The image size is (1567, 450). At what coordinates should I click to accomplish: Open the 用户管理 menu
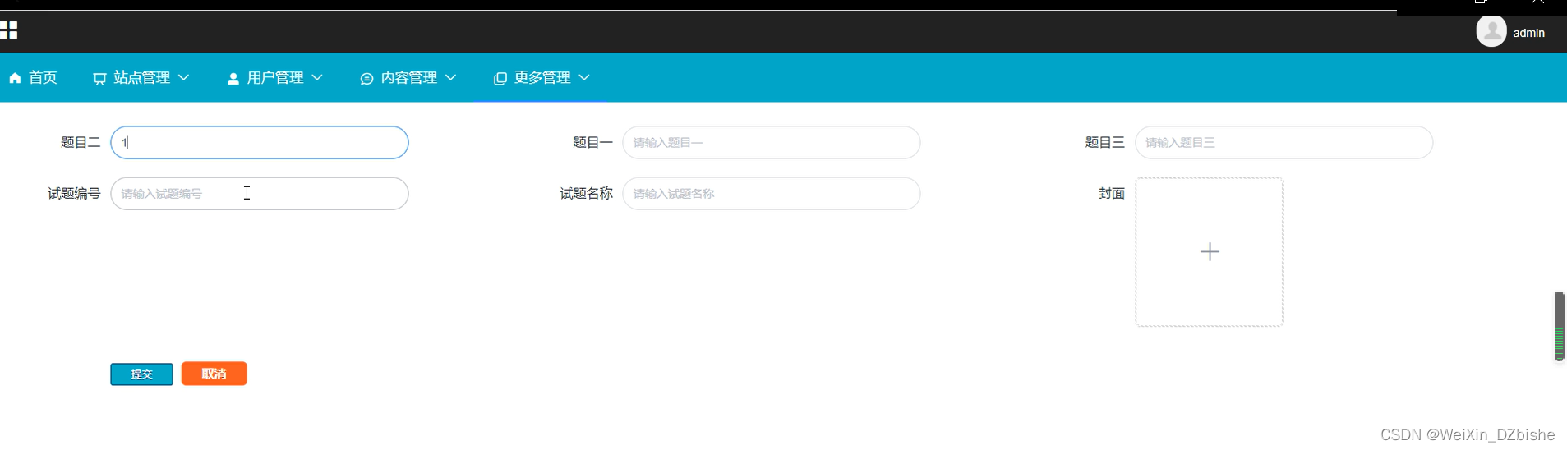[x=274, y=77]
